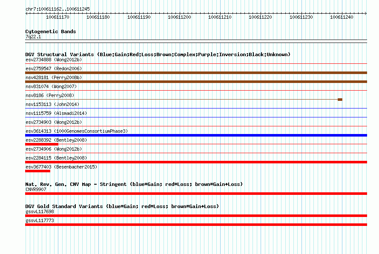Image resolution: width=379 pixels, height=254 pixels.
Task: Open variant esv2734903 (Wong2012b)
Action: pyautogui.click(x=54, y=122)
